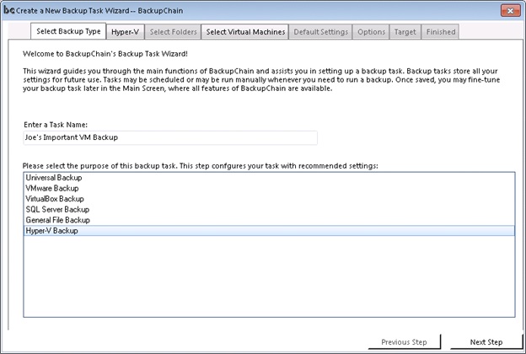The height and width of the screenshot is (354, 526).
Task: Open the Hyper-V tab
Action: coord(125,32)
